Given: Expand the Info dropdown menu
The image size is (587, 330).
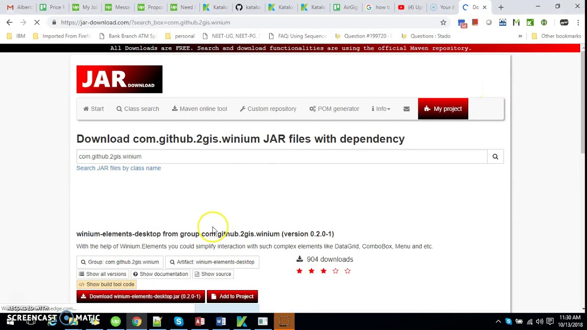Looking at the screenshot, I should (381, 109).
